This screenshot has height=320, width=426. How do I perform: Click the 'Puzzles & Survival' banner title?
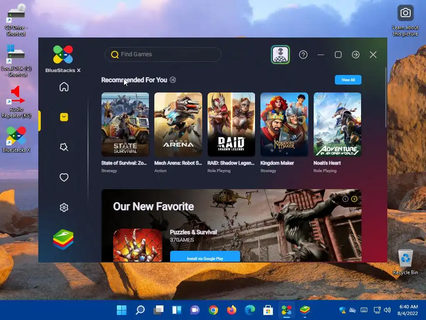click(193, 232)
